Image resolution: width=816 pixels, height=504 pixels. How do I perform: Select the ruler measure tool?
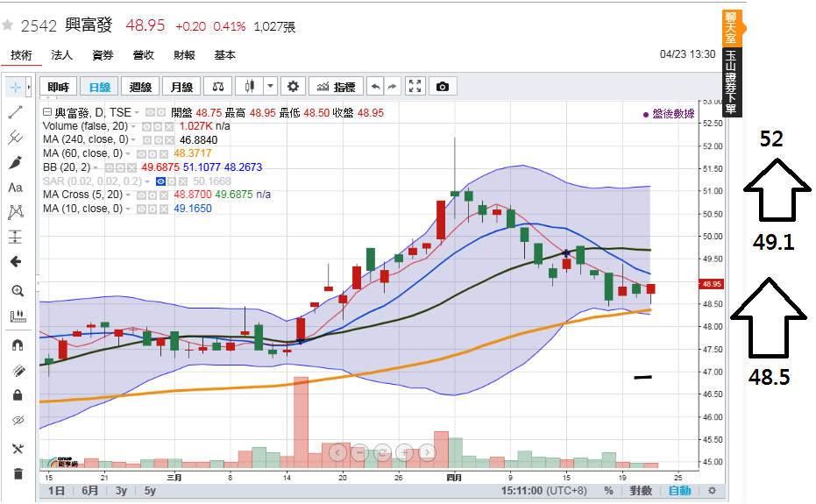[x=18, y=316]
